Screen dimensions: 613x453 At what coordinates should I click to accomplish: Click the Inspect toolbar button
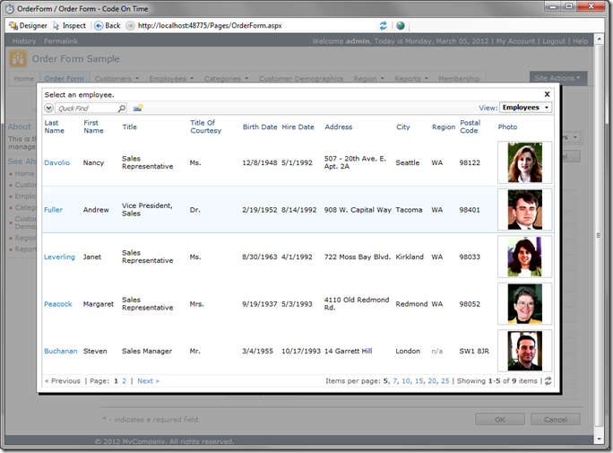click(69, 25)
